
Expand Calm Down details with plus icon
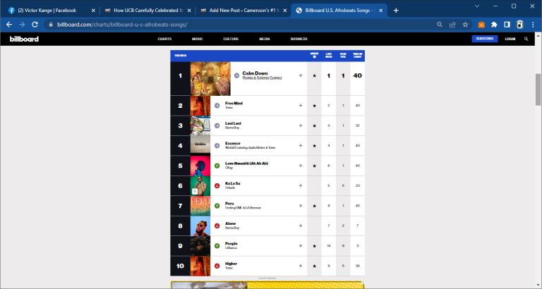[301, 75]
